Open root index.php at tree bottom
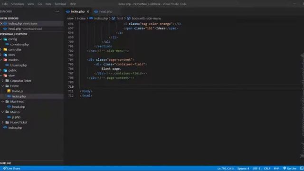 click(x=15, y=128)
